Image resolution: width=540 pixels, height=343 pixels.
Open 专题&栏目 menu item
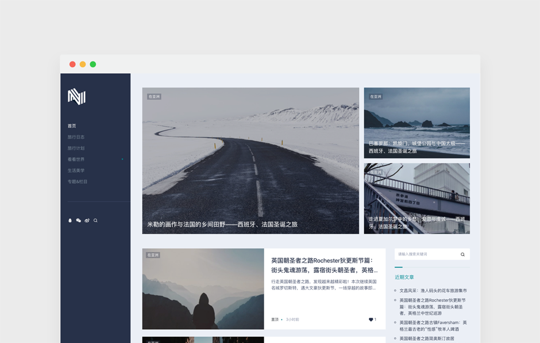point(78,182)
